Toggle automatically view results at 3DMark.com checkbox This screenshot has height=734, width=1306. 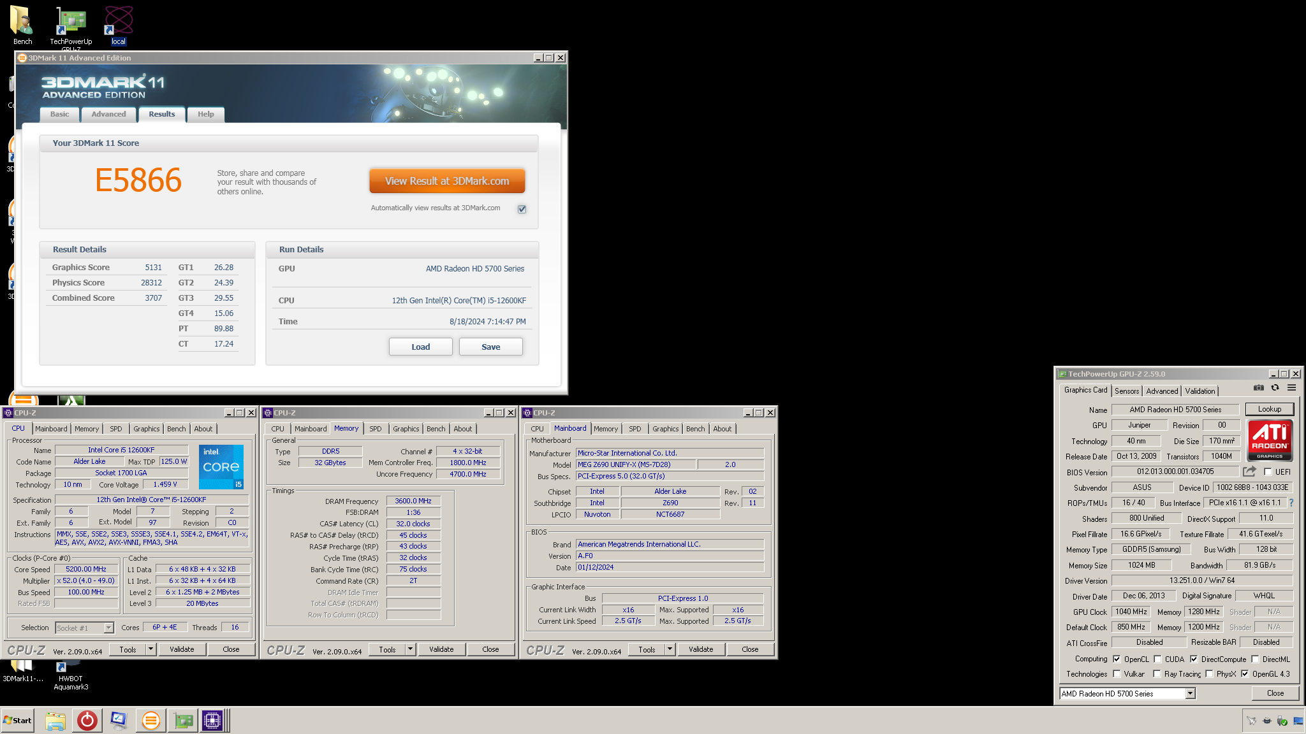click(x=522, y=209)
